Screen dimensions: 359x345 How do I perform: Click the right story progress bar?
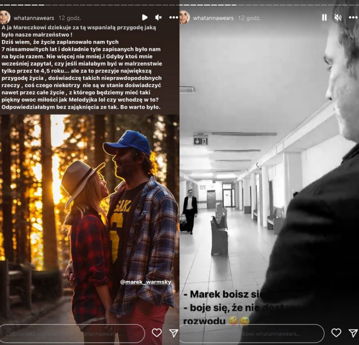(269, 5)
